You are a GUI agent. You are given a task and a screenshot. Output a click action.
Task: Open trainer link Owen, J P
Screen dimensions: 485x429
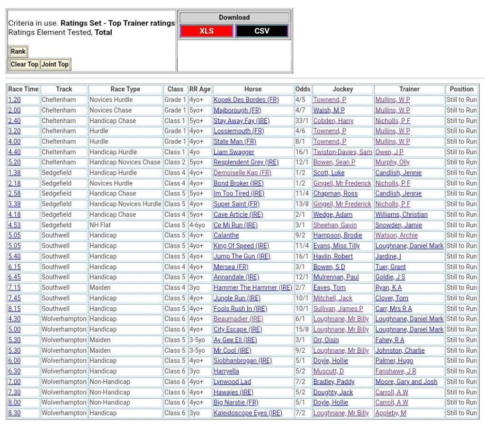tap(389, 152)
